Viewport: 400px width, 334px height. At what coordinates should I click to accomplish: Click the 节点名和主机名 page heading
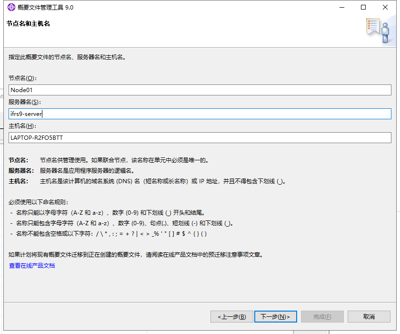click(x=28, y=23)
